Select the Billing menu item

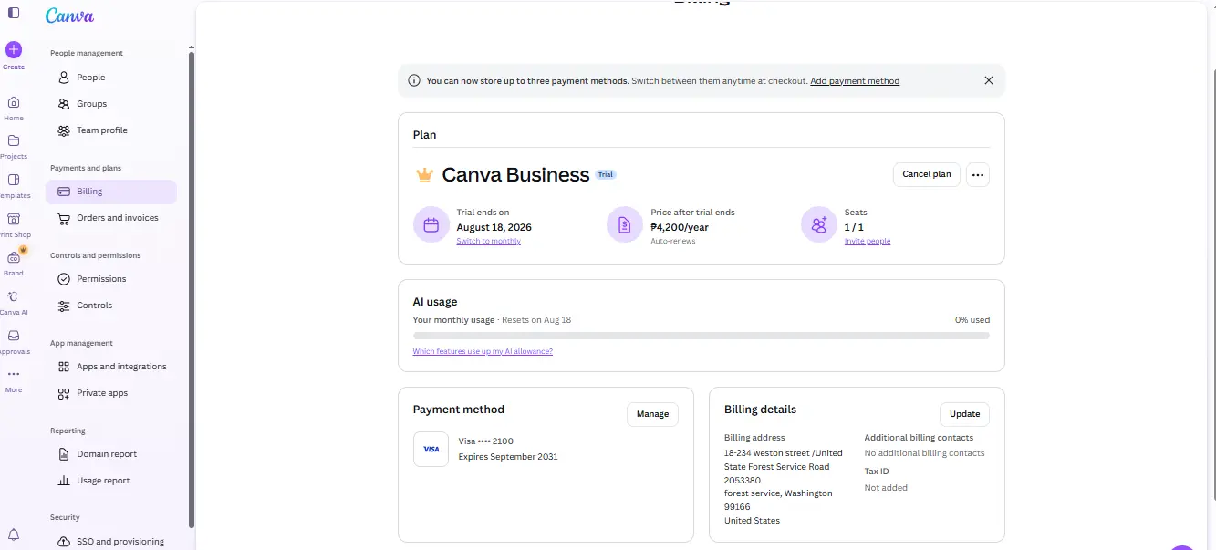coord(111,192)
